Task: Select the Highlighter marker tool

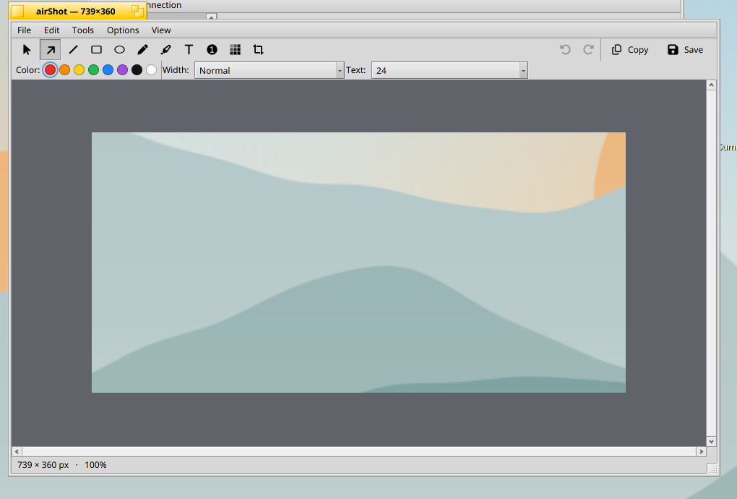Action: pos(165,50)
